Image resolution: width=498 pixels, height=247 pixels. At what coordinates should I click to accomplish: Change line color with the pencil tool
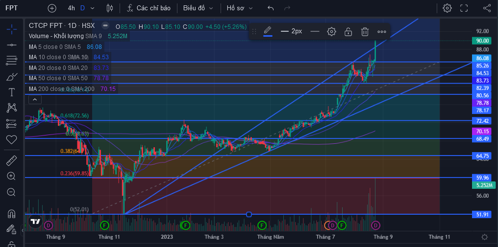click(268, 31)
